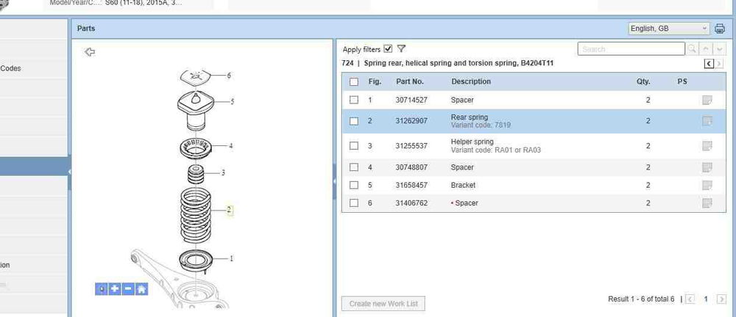Click the printer icon

[720, 29]
